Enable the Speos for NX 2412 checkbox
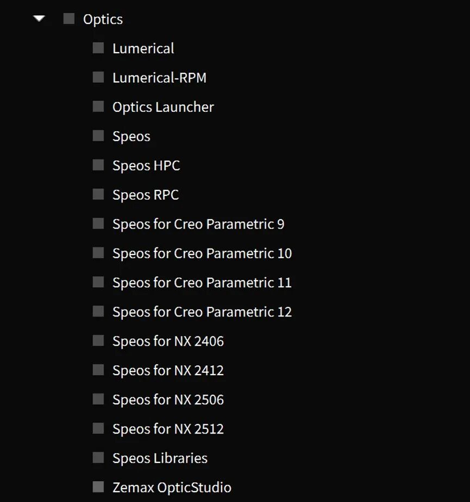 pos(98,370)
